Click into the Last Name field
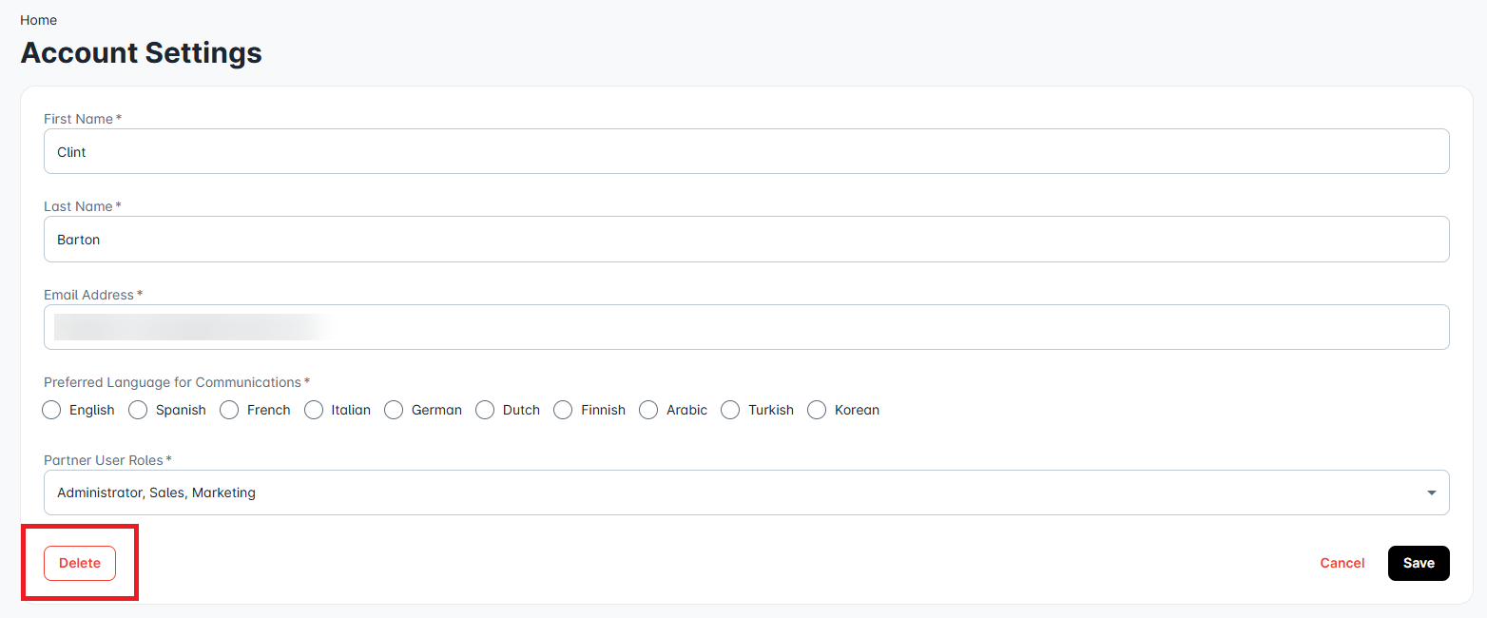1487x618 pixels. coord(745,240)
